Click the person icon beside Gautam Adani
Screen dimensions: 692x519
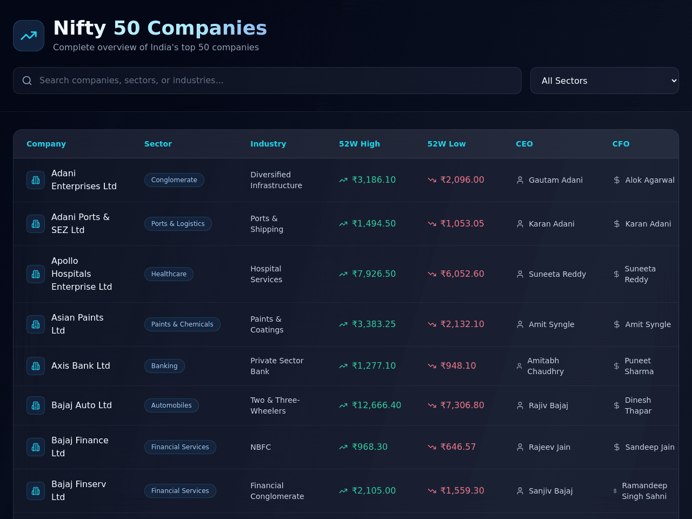coord(520,180)
